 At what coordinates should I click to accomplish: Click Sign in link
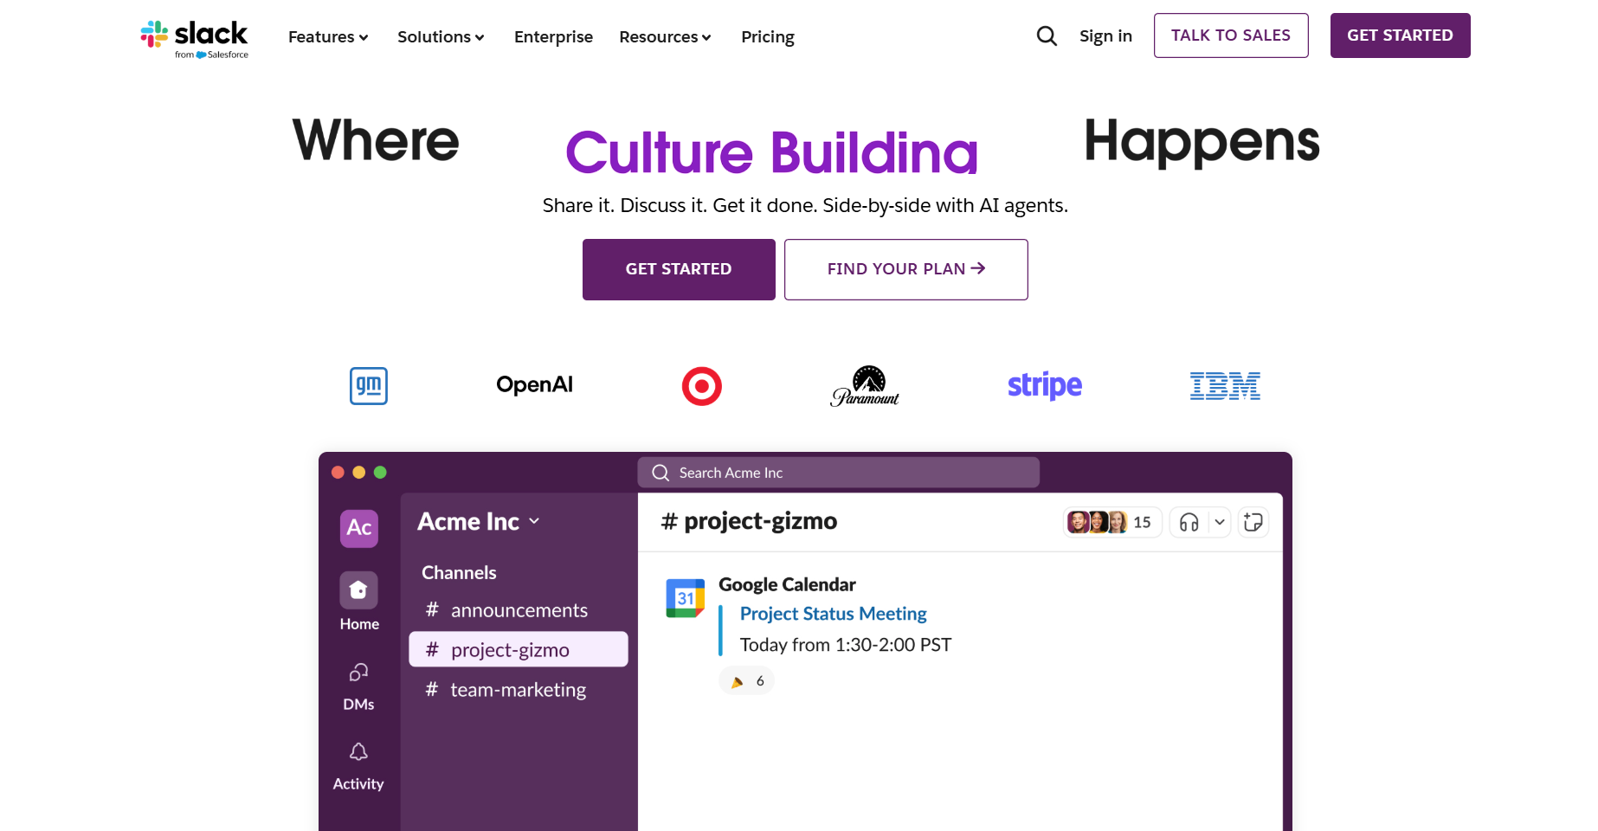[x=1105, y=36]
